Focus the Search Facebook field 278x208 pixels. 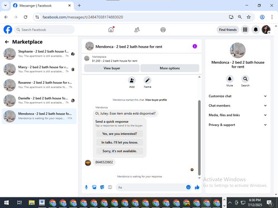click(x=44, y=29)
